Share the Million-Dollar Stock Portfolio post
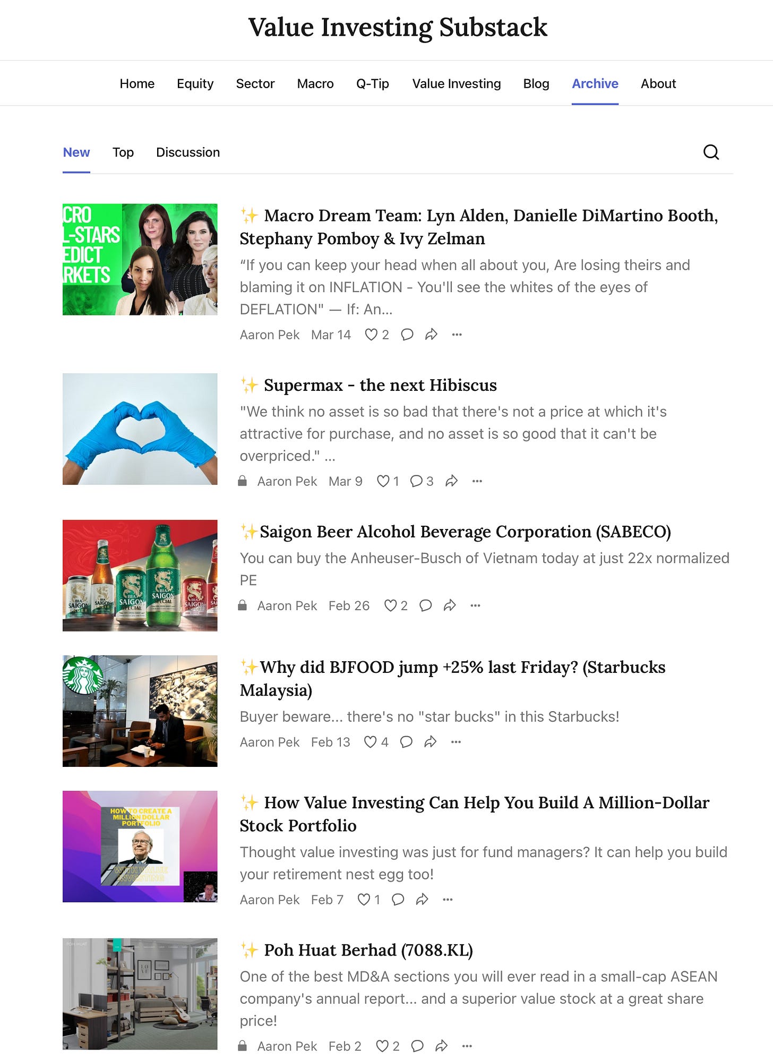The width and height of the screenshot is (773, 1059). [x=423, y=900]
